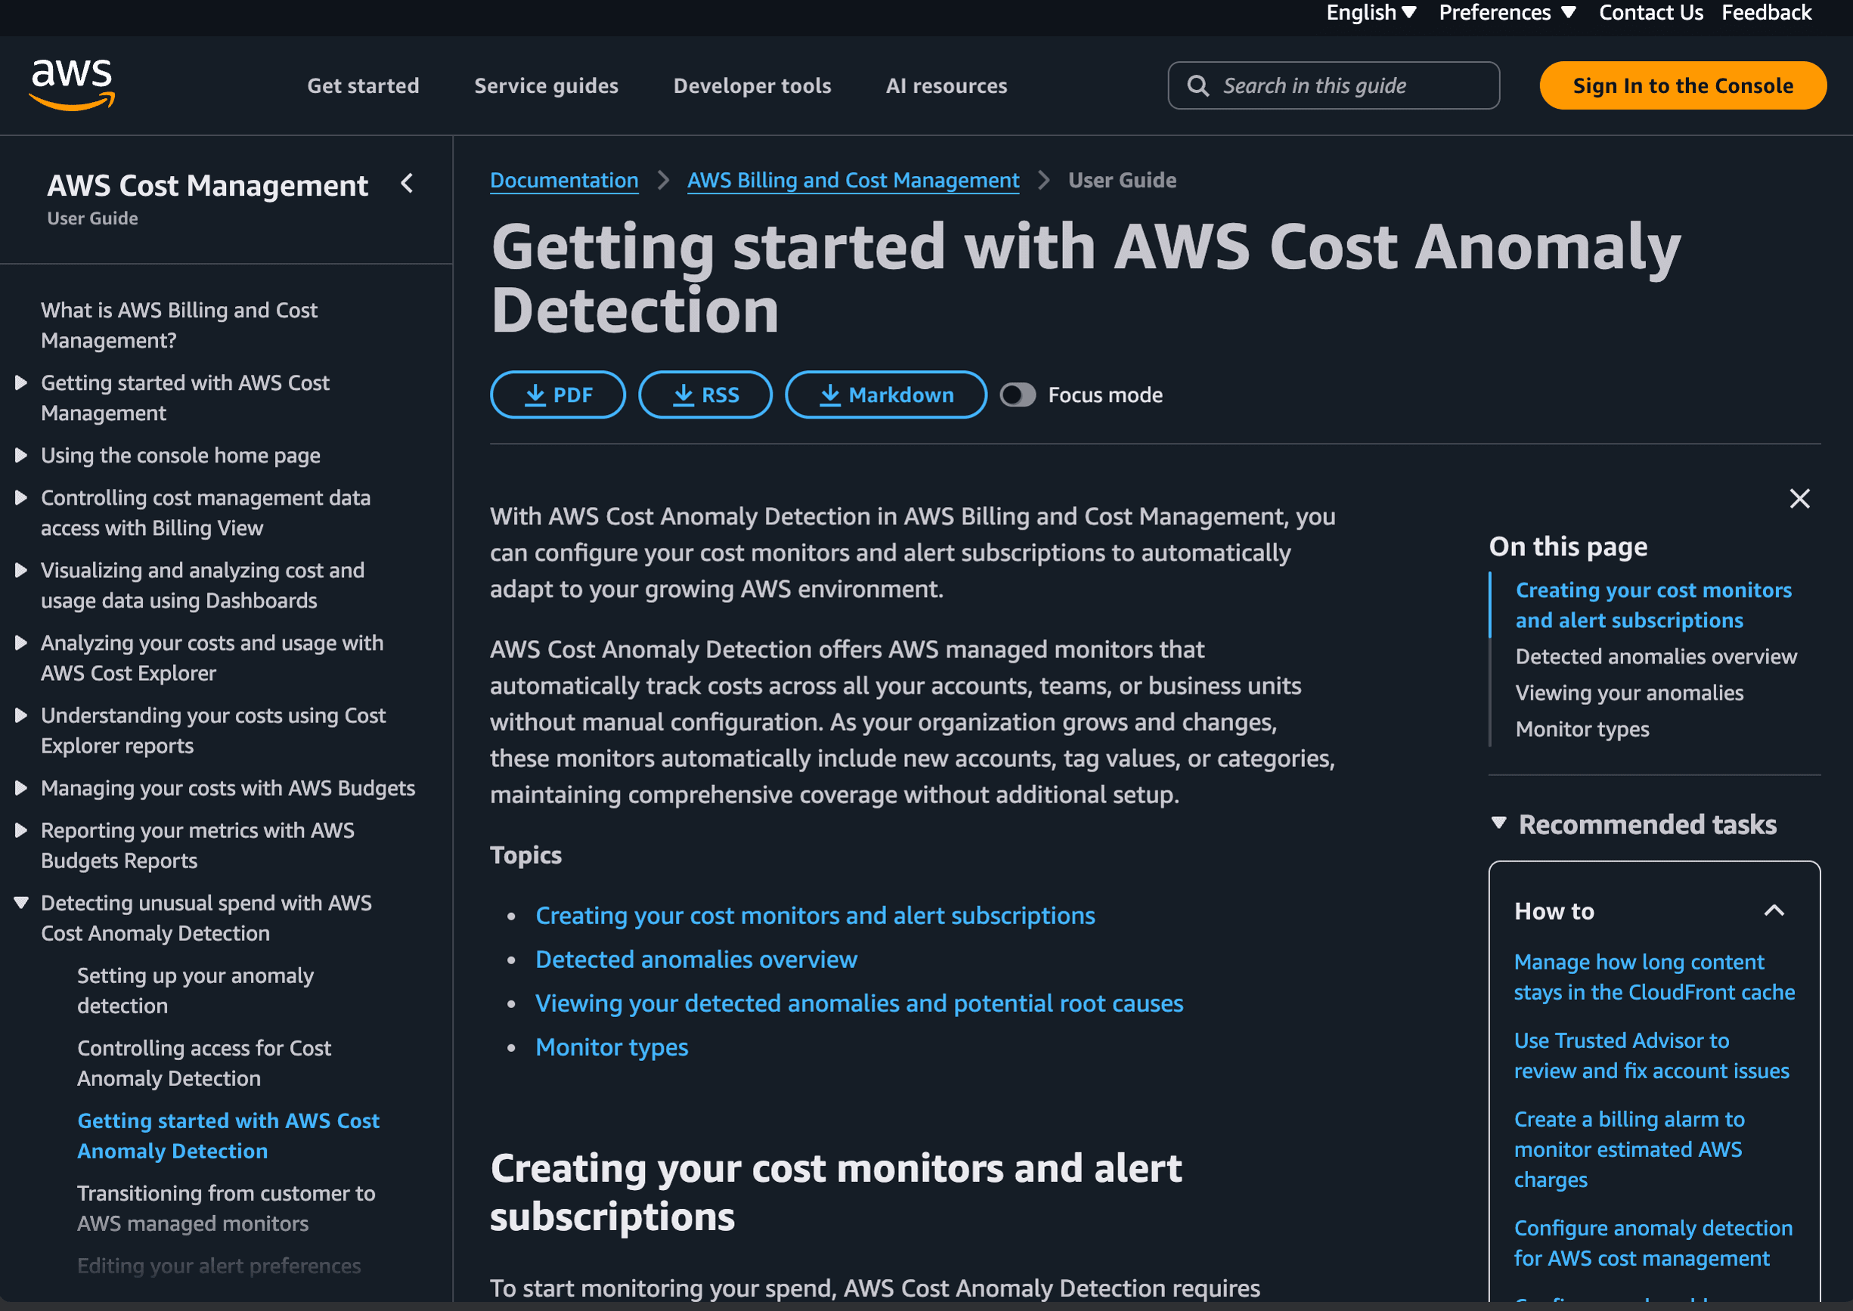Download the page as PDF
Image resolution: width=1853 pixels, height=1311 pixels.
pyautogui.click(x=557, y=394)
